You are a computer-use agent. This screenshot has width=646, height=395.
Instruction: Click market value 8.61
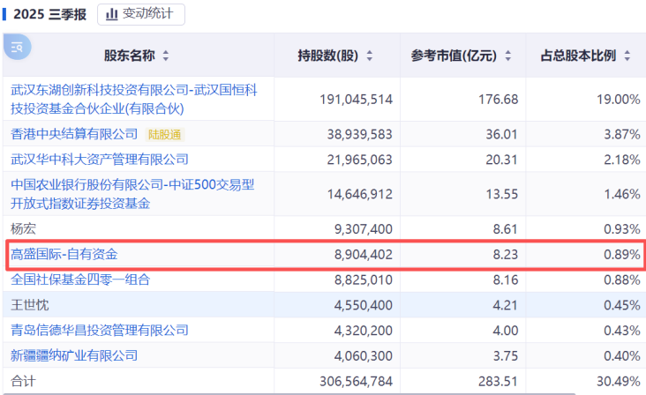(505, 228)
